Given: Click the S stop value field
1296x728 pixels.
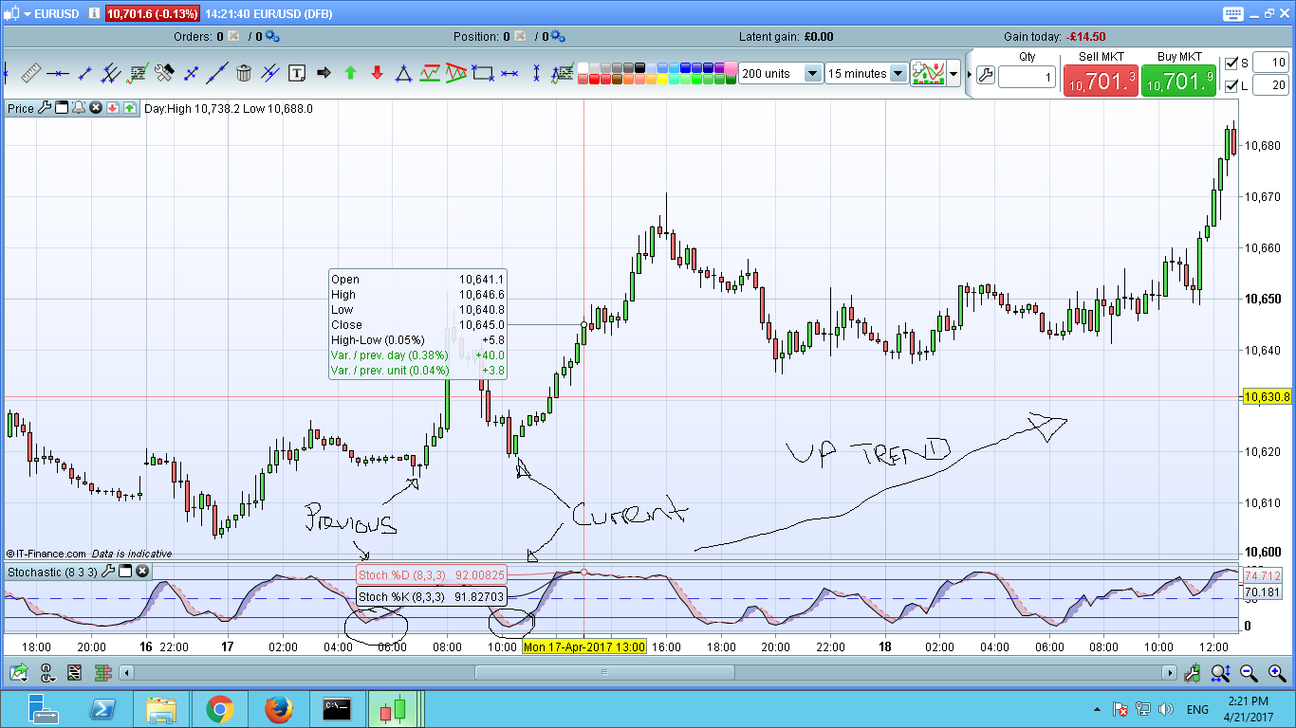Looking at the screenshot, I should (x=1270, y=63).
